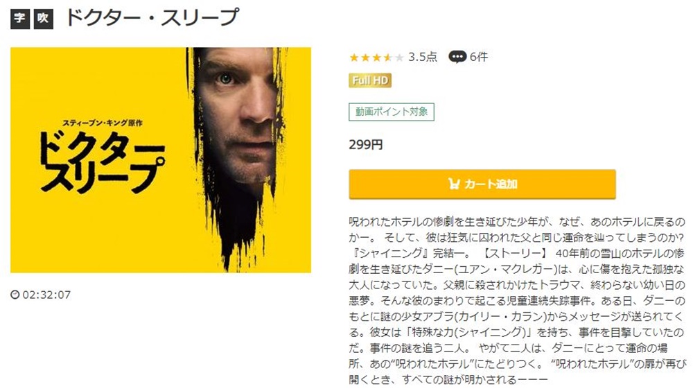
Task: Click the 字 subtitle badge icon
Action: (20, 18)
